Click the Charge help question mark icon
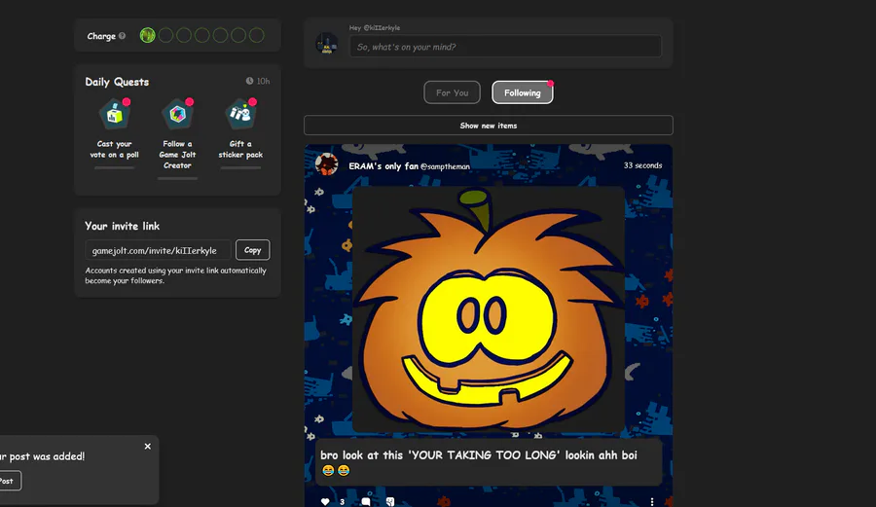The width and height of the screenshot is (876, 507). (122, 36)
